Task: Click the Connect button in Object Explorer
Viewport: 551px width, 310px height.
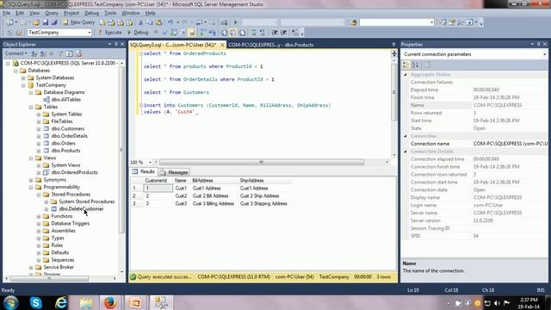Action: (x=15, y=53)
